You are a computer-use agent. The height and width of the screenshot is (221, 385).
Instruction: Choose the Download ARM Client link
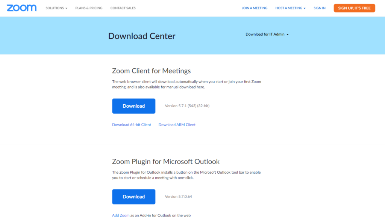[177, 125]
